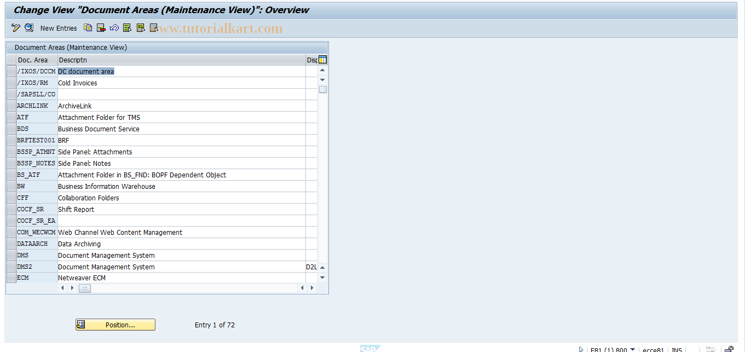745x352 pixels.
Task: Click the right arrow next to Descriptn scroll thumb
Action: (72, 288)
